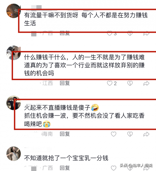156x171 pixels.
Task: Dislike the Hainan comment
Action: 130,134
